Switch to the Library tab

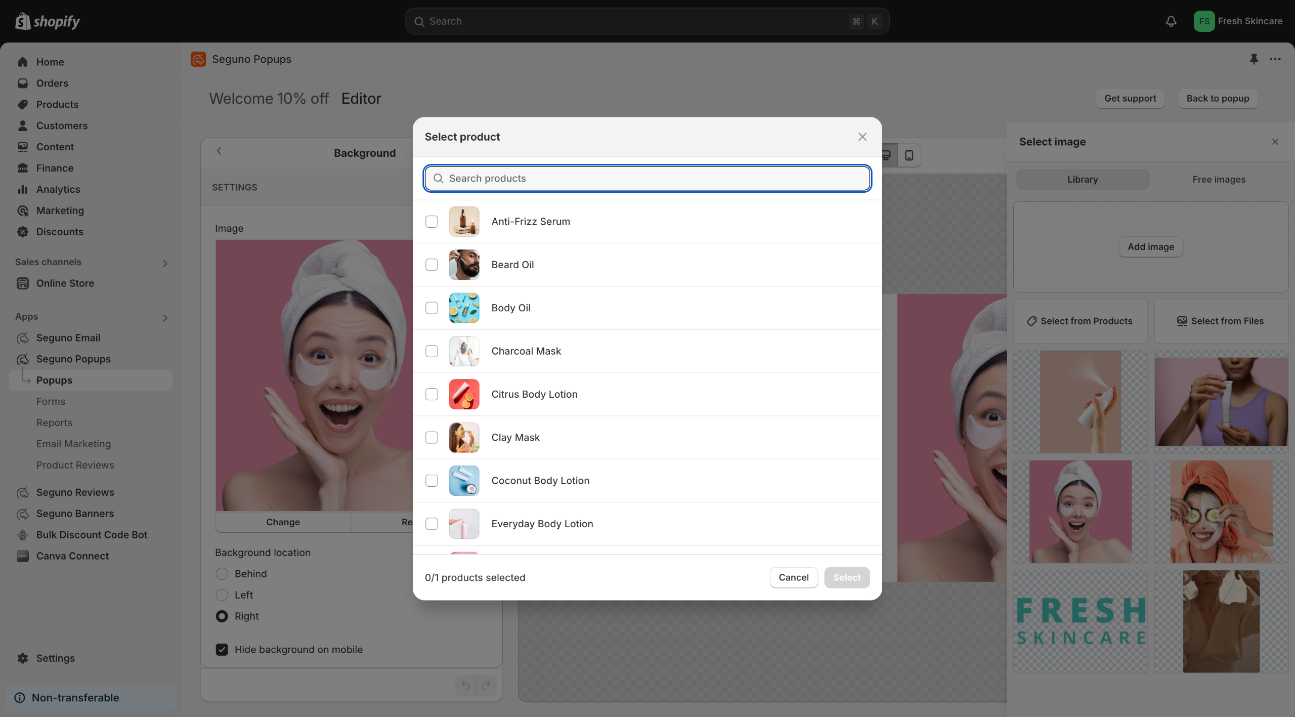pyautogui.click(x=1083, y=180)
